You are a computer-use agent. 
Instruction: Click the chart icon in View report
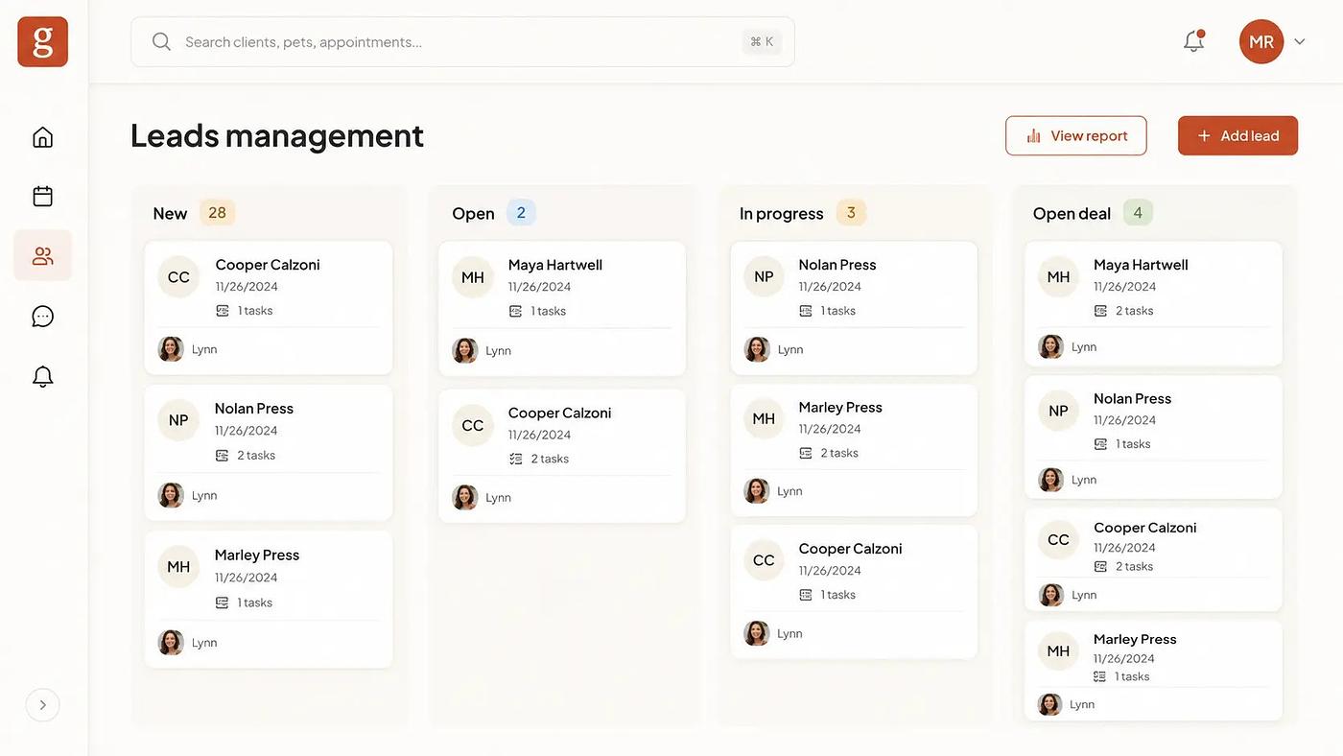point(1034,135)
